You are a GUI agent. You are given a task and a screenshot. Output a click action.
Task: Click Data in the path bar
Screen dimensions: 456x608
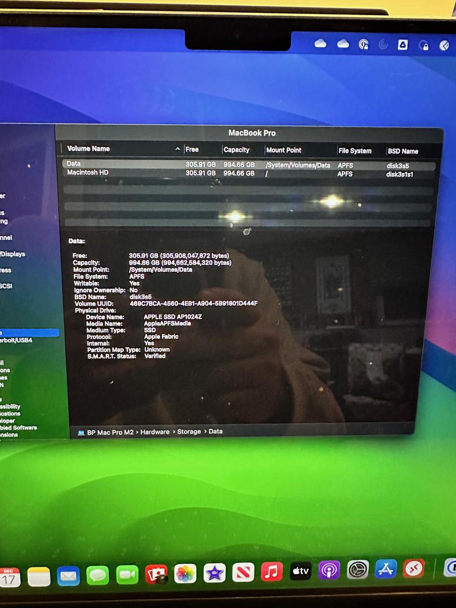(x=216, y=431)
